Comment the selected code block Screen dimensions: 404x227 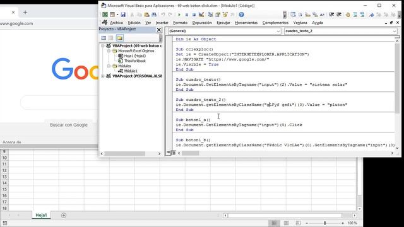click(355, 15)
